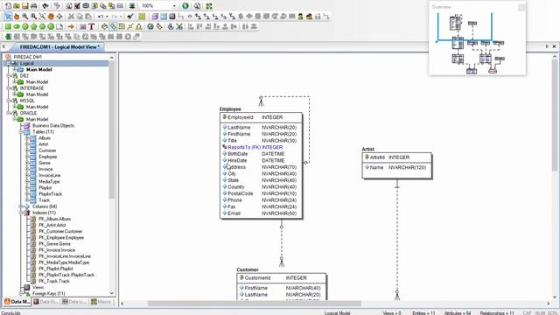This screenshot has height=315, width=560.
Task: Select the Customer table in the tree
Action: (x=47, y=150)
